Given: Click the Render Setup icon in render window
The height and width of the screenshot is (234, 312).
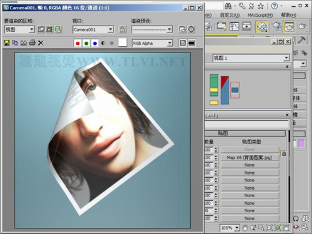Looking at the screenshot, I should [183, 29].
